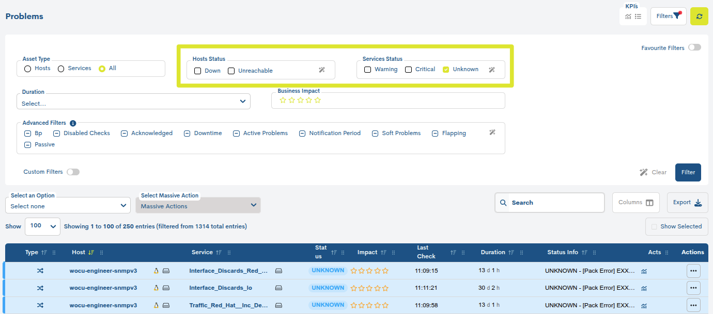Click the green refresh icon button

click(x=699, y=16)
